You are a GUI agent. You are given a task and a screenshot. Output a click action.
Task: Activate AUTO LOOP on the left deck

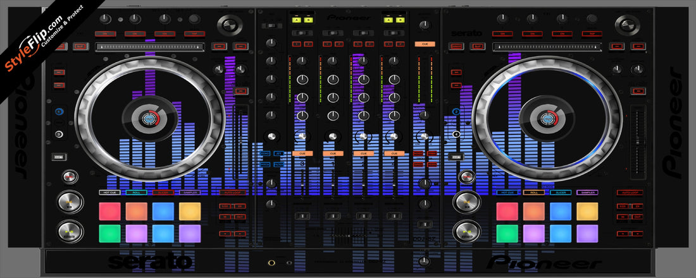[232, 193]
